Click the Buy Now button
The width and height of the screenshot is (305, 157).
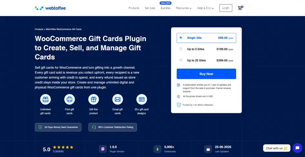pyautogui.click(x=206, y=74)
